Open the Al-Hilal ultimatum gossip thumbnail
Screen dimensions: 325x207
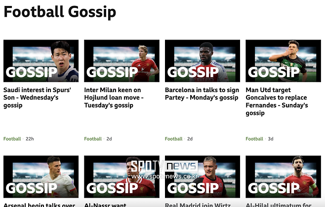[x=283, y=177]
